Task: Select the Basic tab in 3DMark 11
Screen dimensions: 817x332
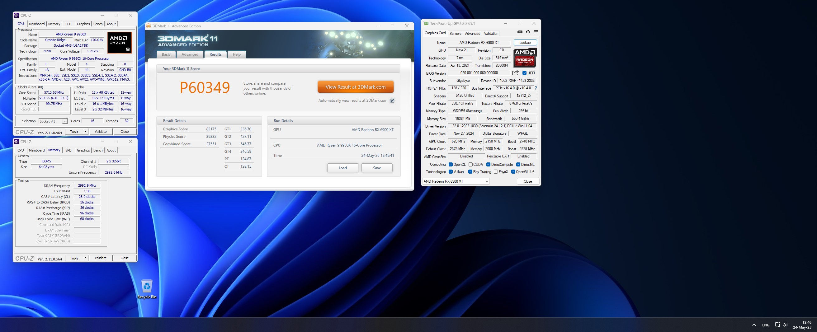Action: pyautogui.click(x=166, y=54)
